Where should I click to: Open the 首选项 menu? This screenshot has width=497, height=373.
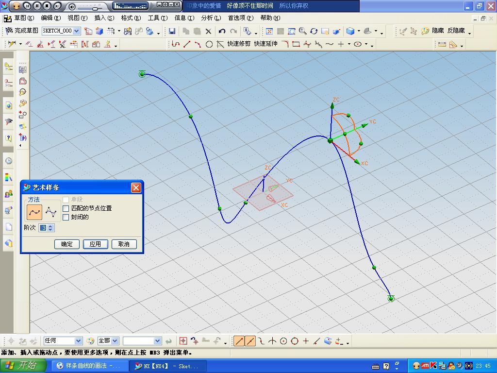[x=241, y=18]
